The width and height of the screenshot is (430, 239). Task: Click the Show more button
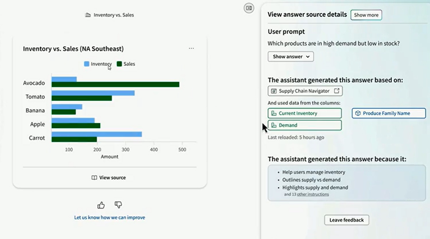pyautogui.click(x=366, y=15)
